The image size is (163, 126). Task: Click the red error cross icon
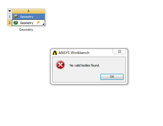pyautogui.click(x=60, y=65)
